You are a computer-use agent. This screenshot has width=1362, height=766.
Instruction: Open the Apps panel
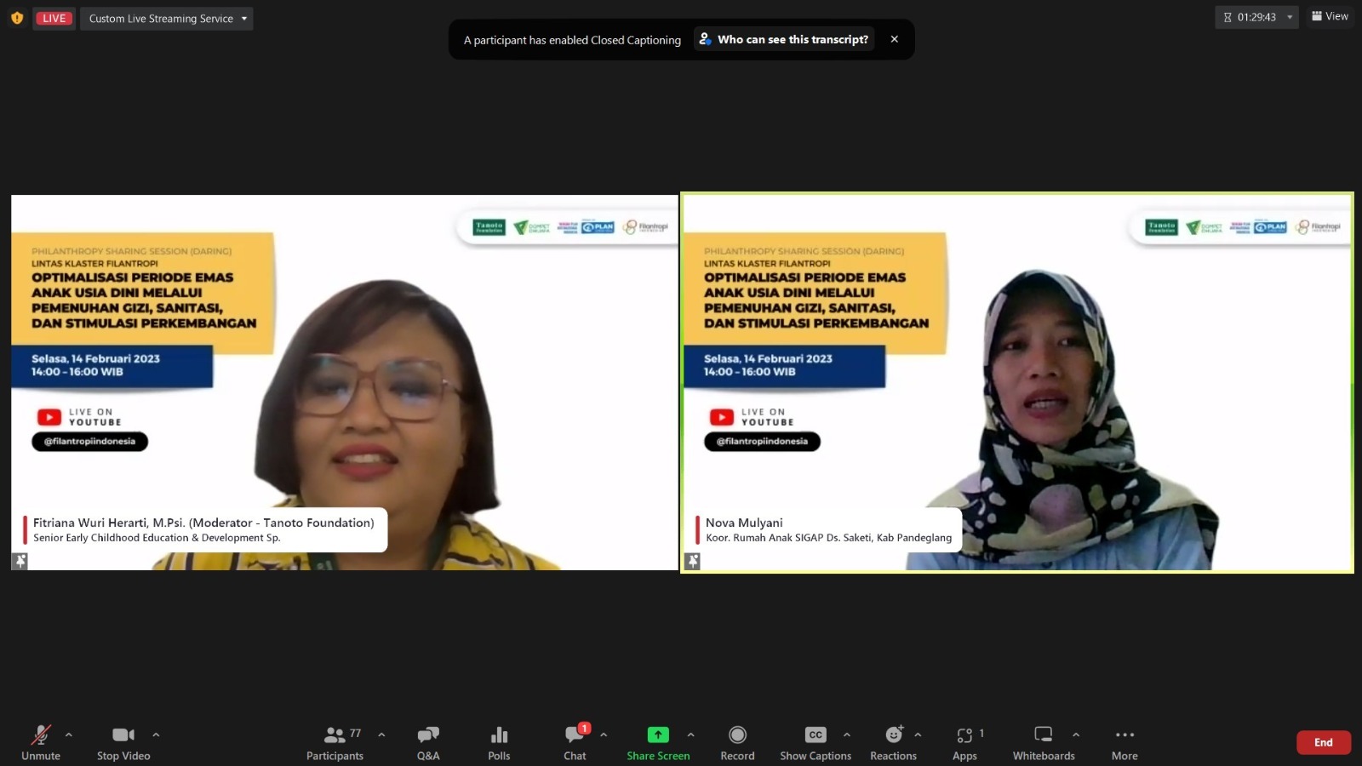pyautogui.click(x=966, y=741)
